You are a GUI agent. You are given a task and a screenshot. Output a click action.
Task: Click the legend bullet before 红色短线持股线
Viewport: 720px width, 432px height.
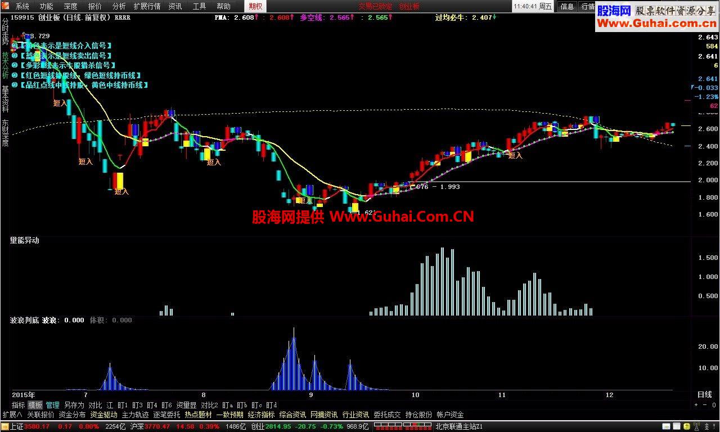click(x=14, y=75)
